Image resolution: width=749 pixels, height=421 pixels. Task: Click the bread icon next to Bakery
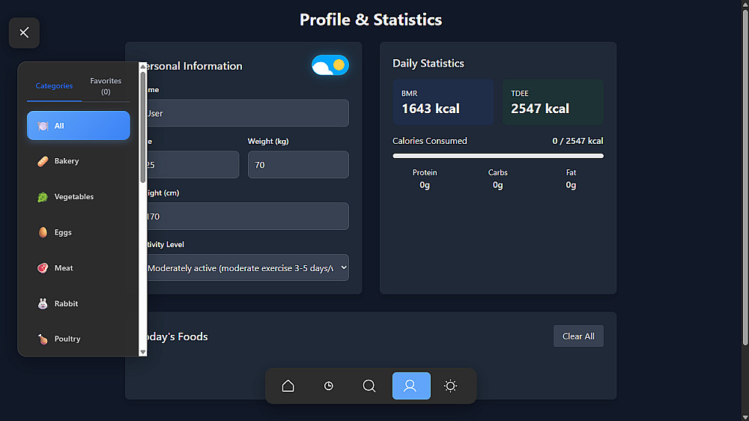[x=43, y=161]
